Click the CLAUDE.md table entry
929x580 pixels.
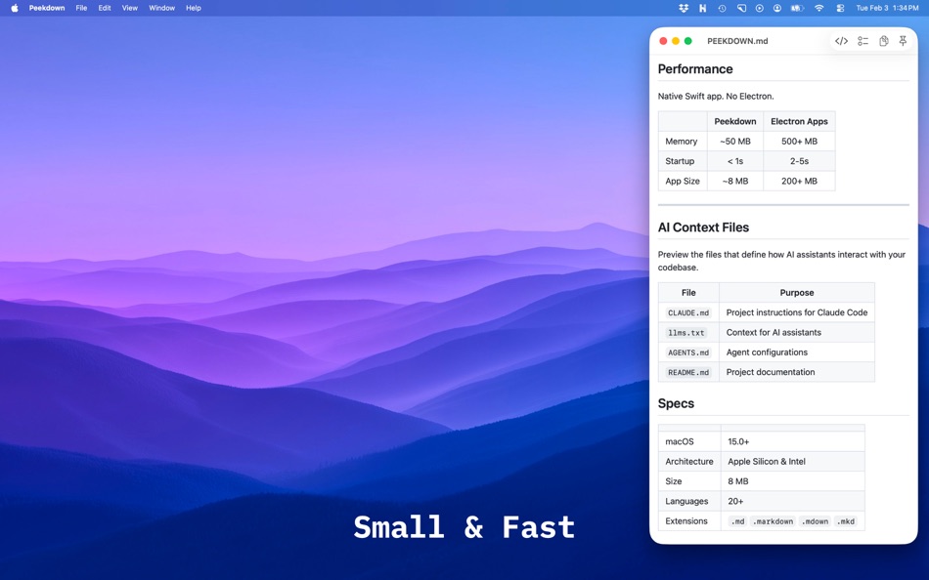688,312
